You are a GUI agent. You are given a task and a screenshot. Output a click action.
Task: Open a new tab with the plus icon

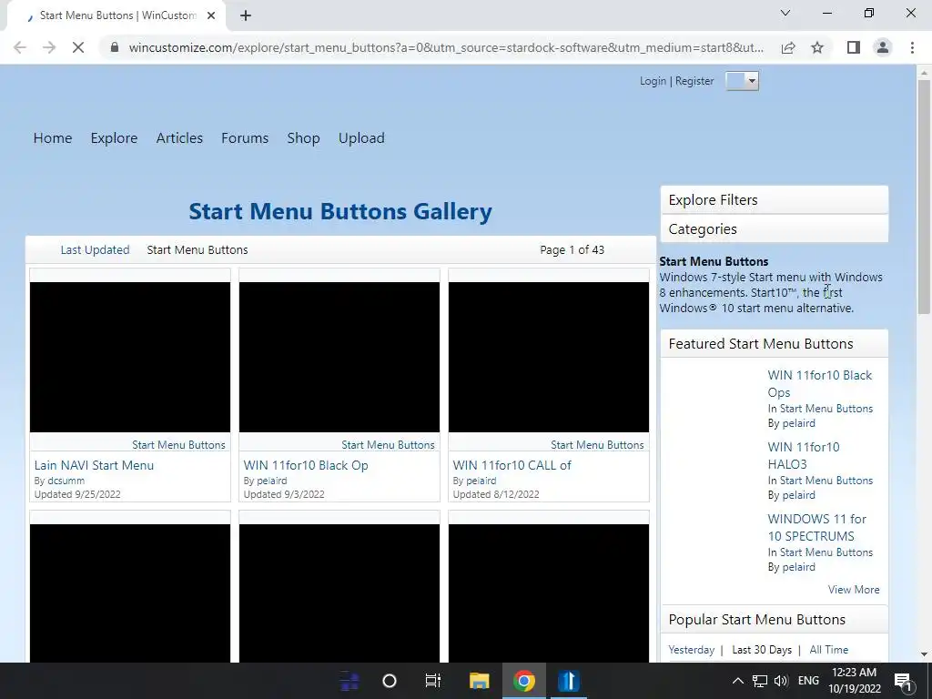(246, 15)
